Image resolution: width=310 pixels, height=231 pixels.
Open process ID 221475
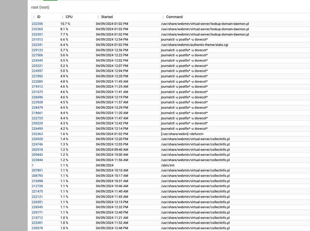pyautogui.click(x=37, y=192)
